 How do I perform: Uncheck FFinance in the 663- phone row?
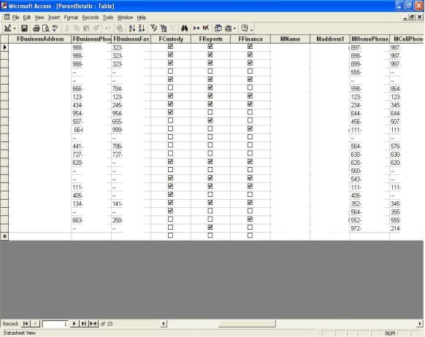tap(250, 219)
